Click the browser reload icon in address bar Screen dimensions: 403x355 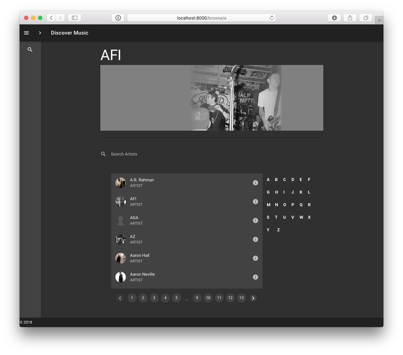click(x=272, y=17)
